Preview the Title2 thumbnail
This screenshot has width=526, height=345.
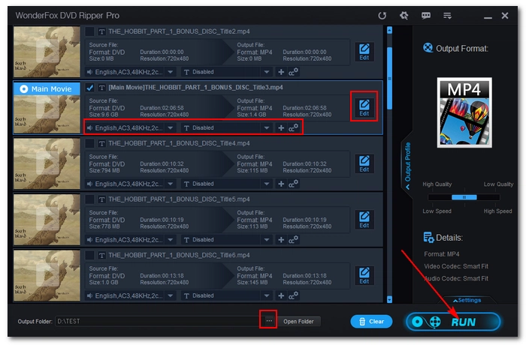(x=47, y=52)
